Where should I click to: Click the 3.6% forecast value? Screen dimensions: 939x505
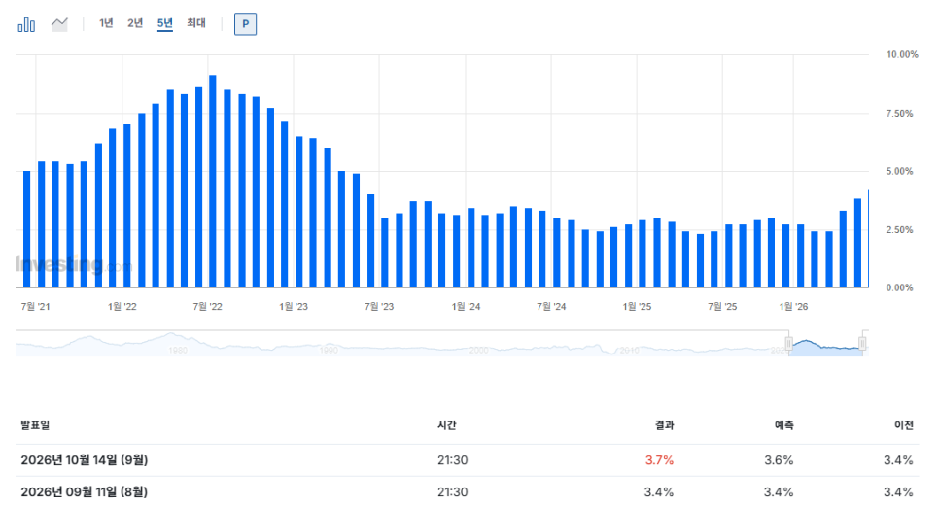point(779,460)
